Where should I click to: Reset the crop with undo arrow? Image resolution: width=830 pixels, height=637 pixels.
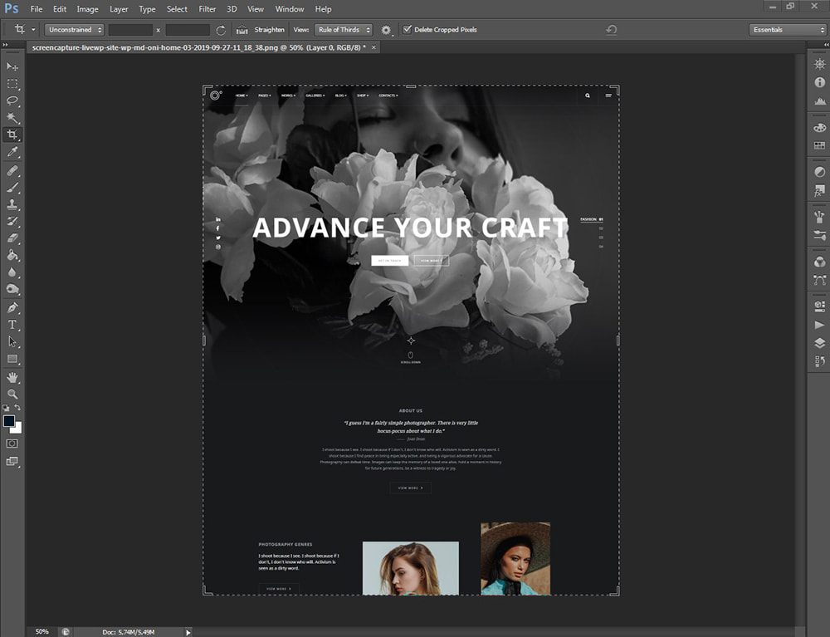(x=612, y=30)
